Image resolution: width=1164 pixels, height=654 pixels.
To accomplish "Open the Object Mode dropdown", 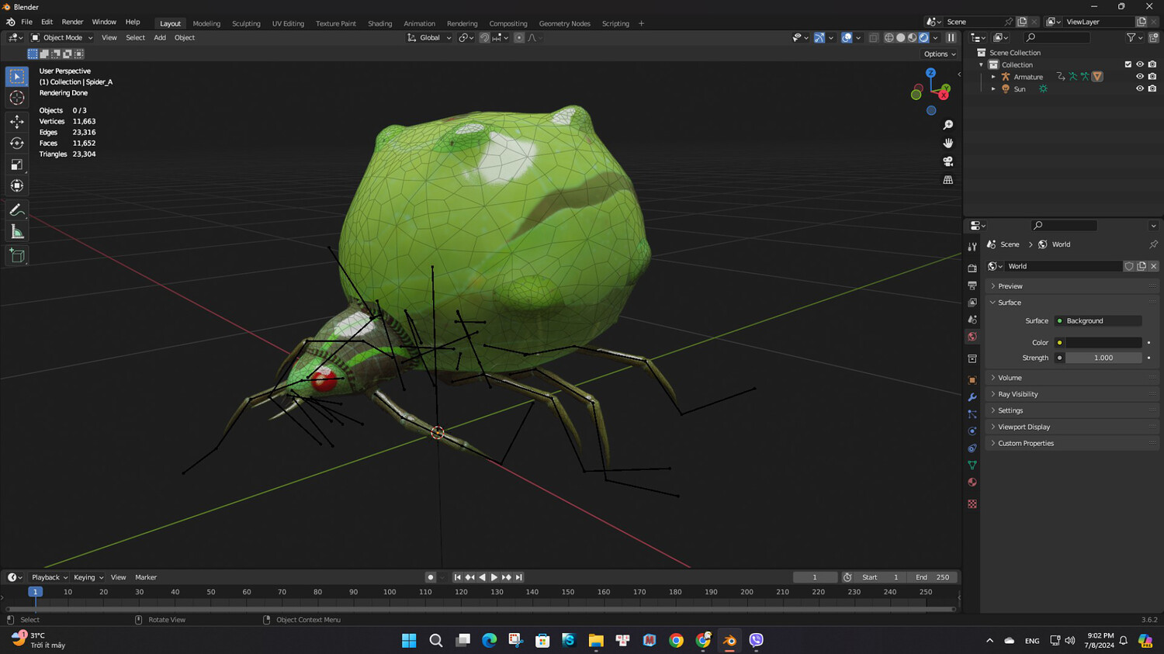I will click(x=62, y=37).
